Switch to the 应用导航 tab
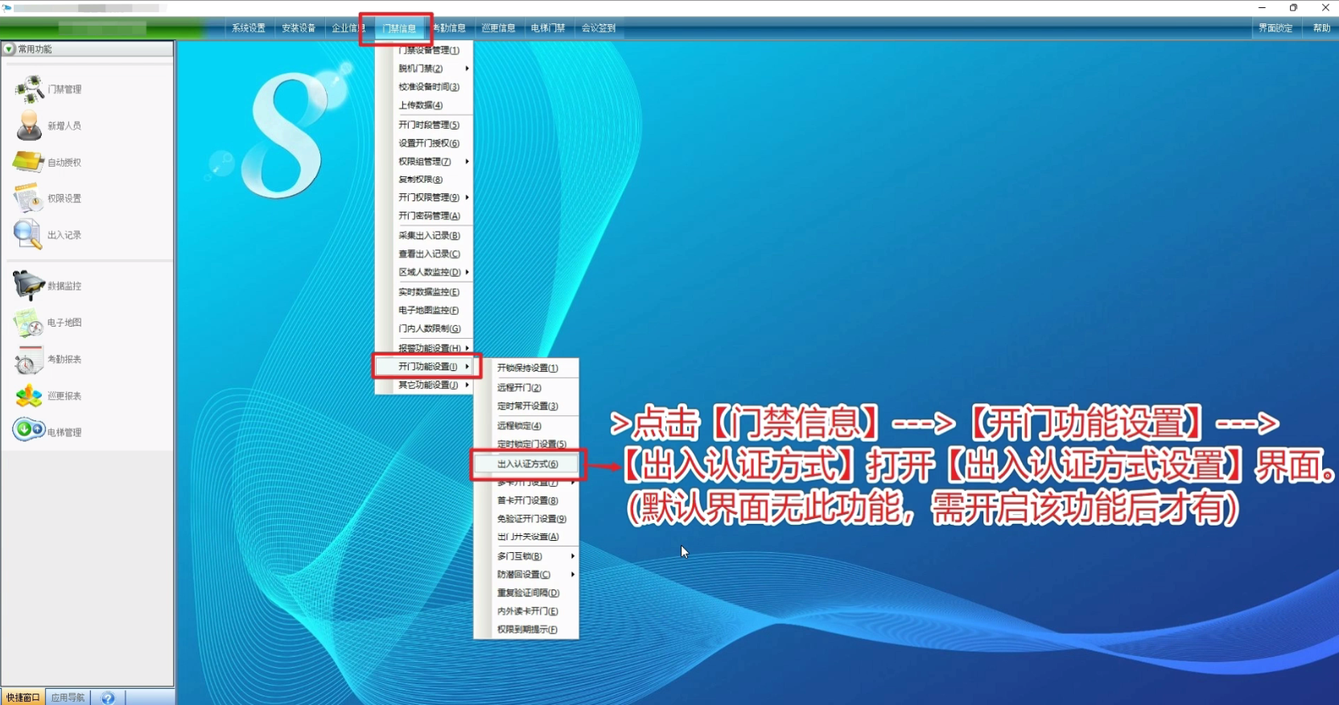 point(68,698)
